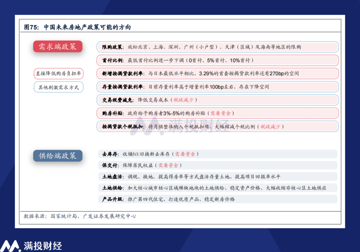Click the 直接降低购房负担率 legend box
This screenshot has width=360, height=252.
tap(59, 74)
